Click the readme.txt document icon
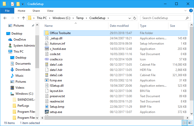194x126 pixels. coord(47,101)
